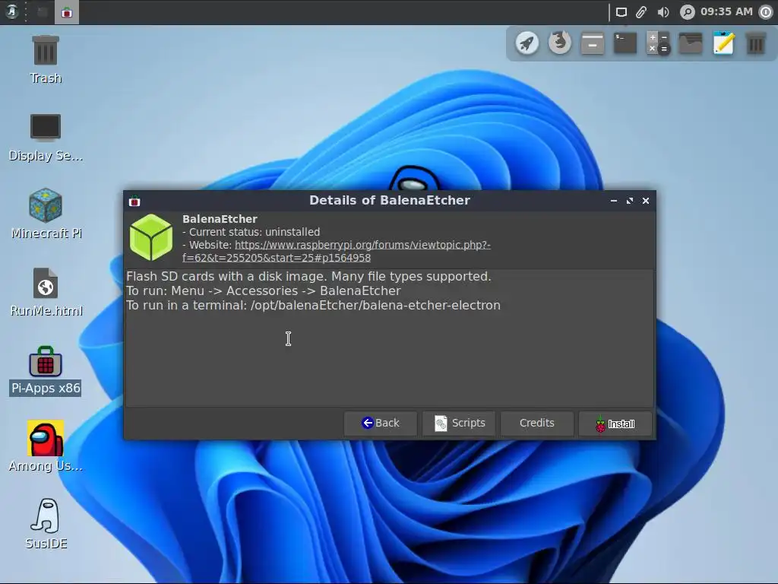Open the system monitor dock icon
Screen dimensions: 778x584
point(691,43)
